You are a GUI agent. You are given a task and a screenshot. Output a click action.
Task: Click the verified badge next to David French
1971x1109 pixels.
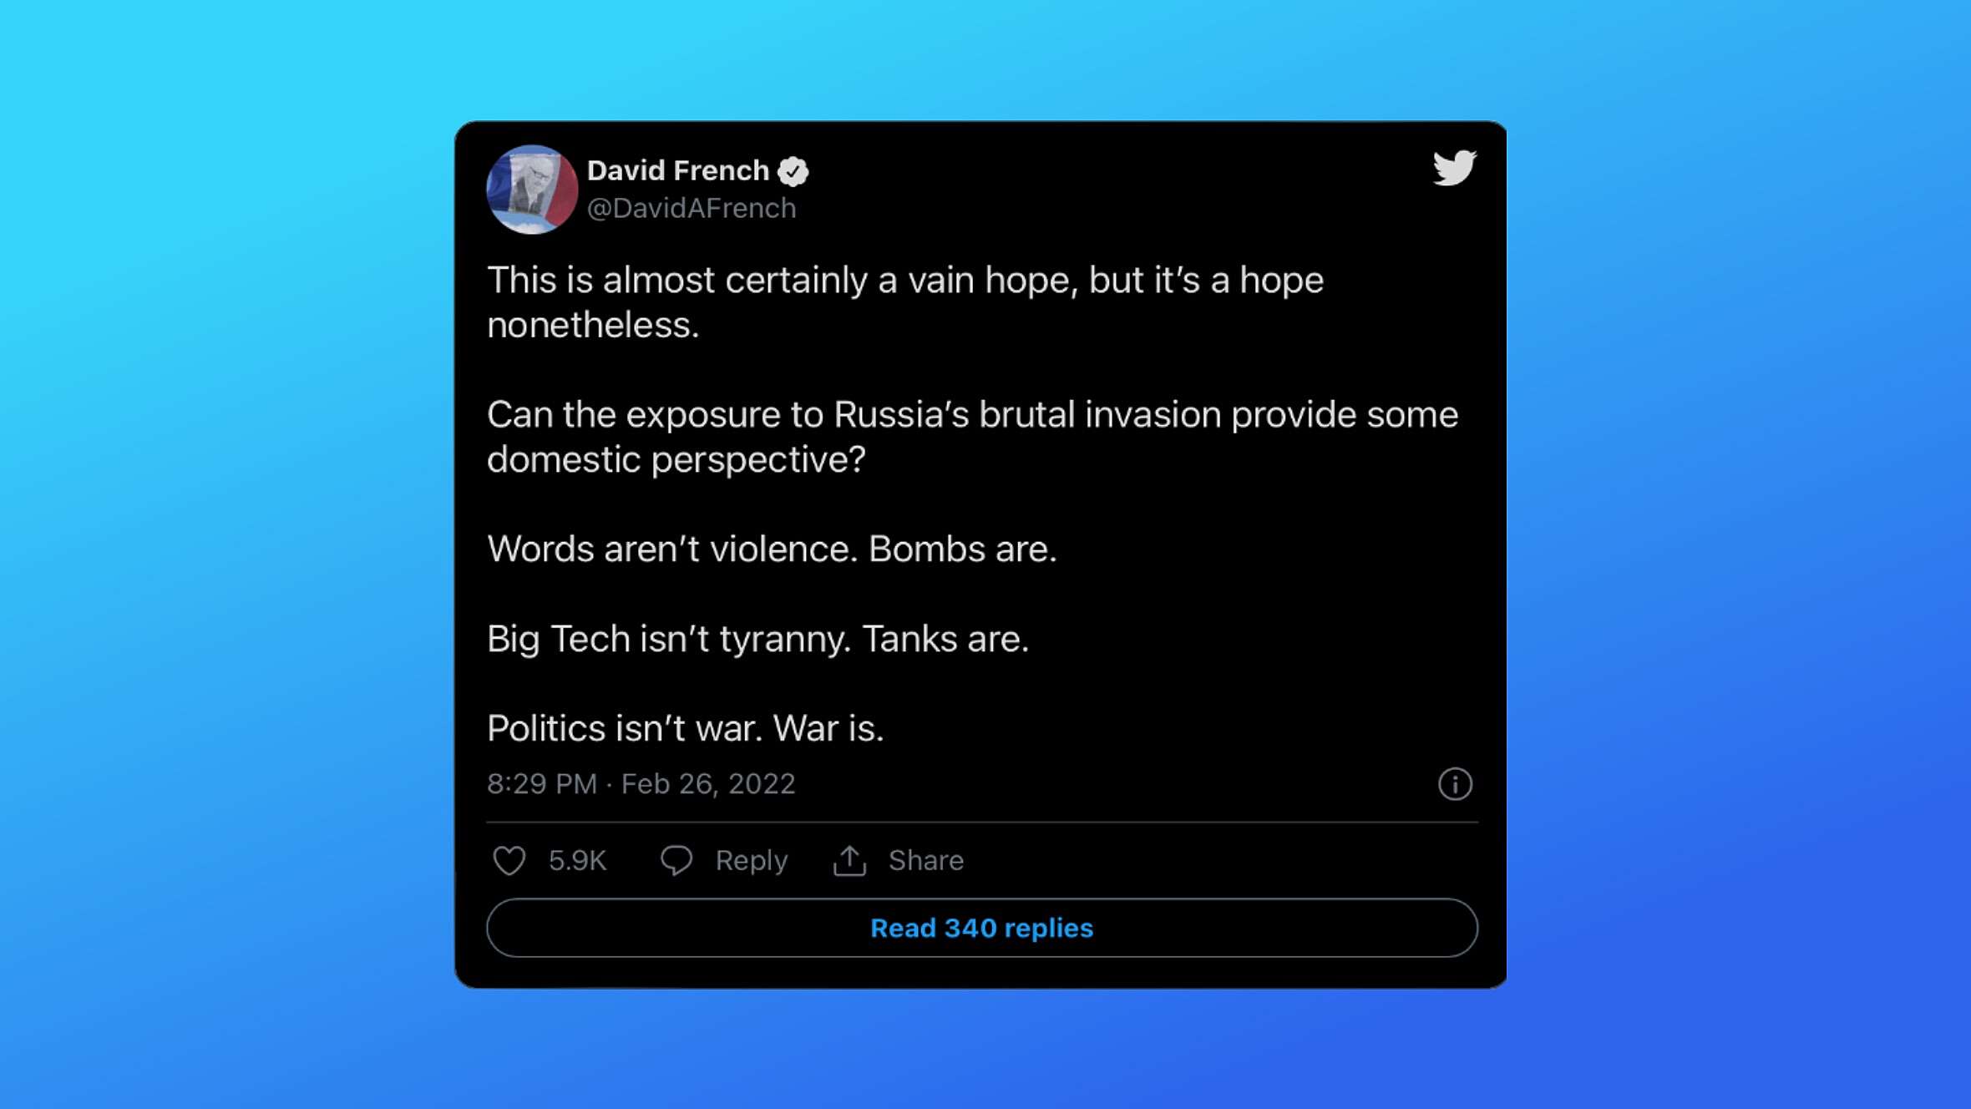click(x=793, y=171)
